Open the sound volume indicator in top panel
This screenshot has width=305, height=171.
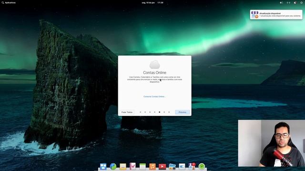tap(281, 3)
